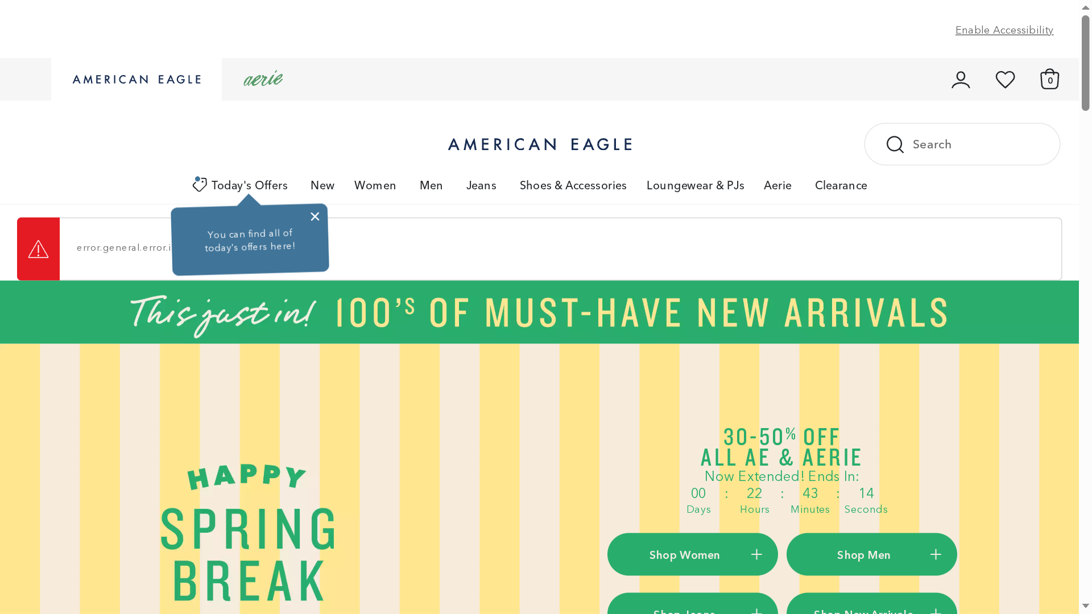
Task: Open the New menu
Action: tap(322, 185)
